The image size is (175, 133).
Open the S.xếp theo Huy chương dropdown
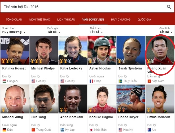14,32
